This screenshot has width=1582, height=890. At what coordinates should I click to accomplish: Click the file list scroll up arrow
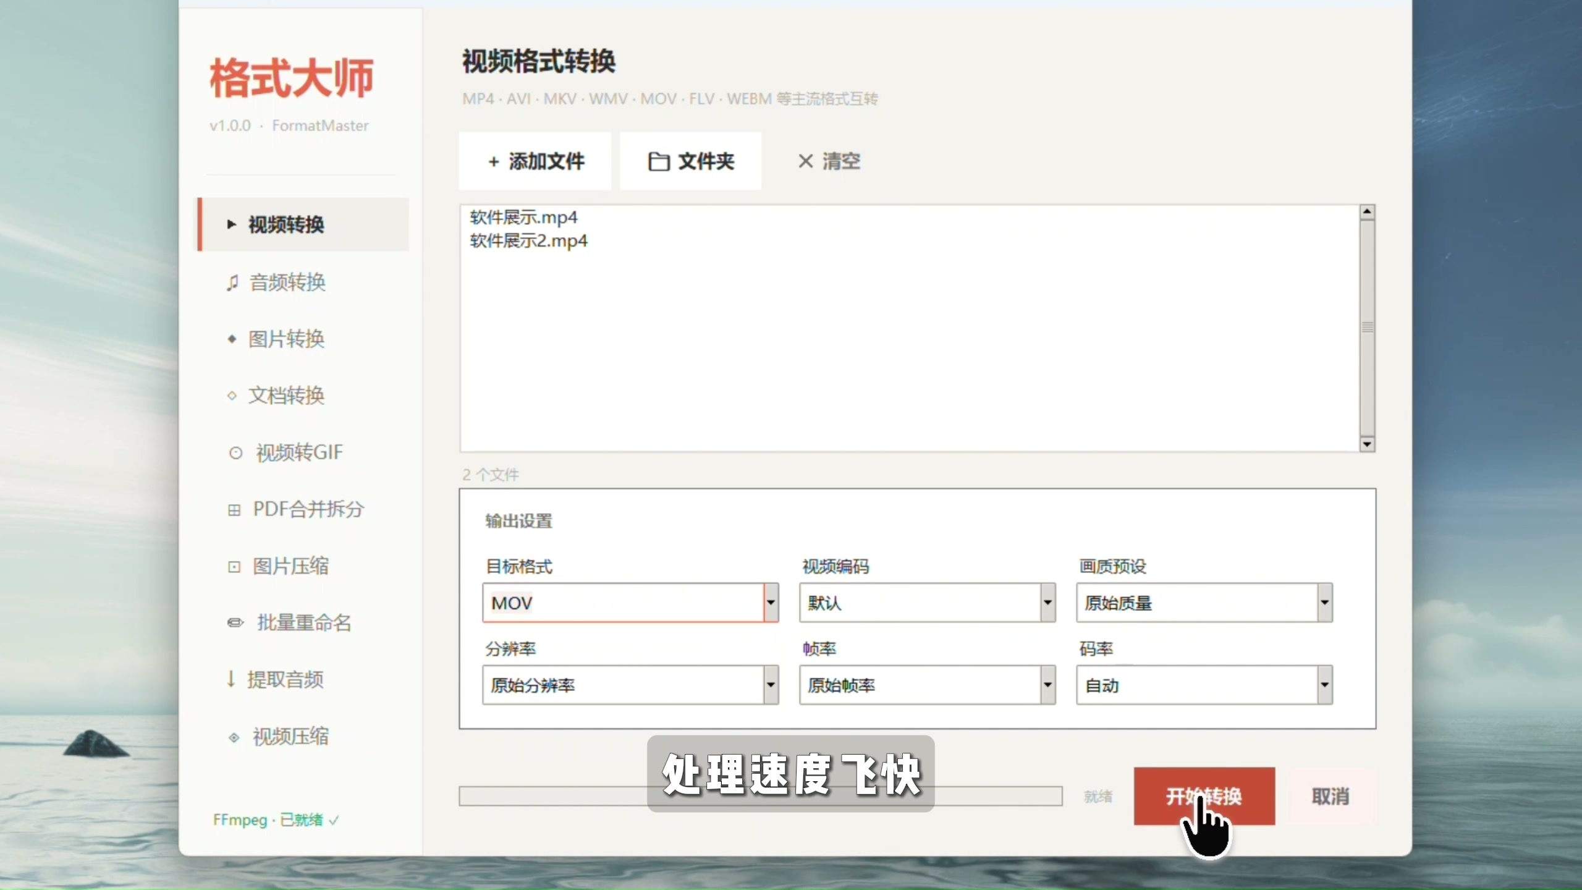pos(1368,212)
